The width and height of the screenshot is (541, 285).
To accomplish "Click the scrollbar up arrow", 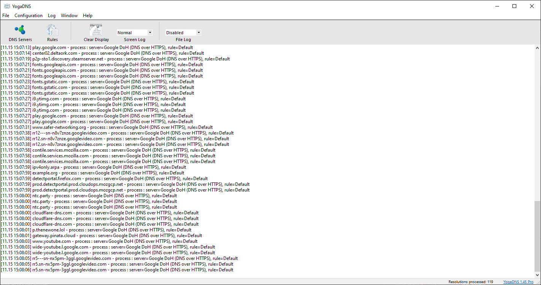I will 537,48.
